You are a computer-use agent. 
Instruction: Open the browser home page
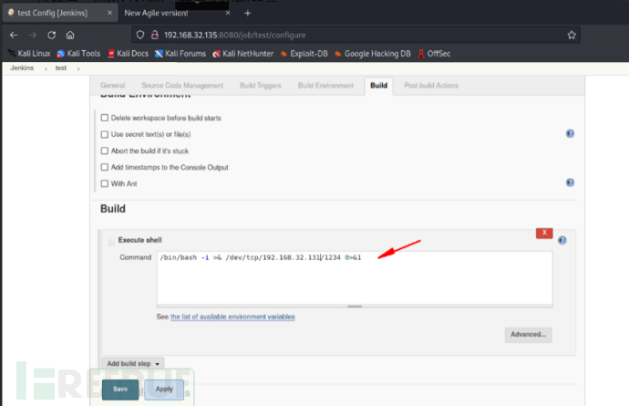[70, 36]
